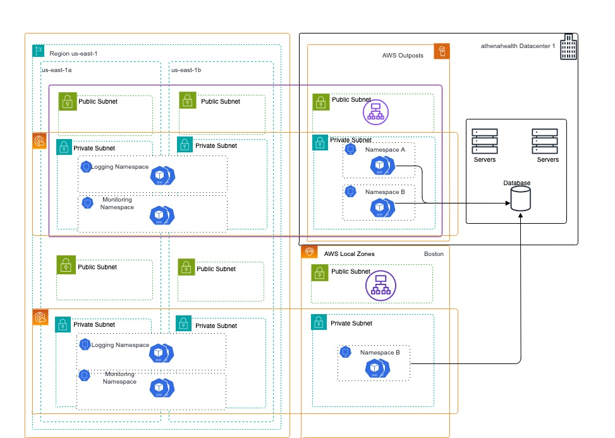Click the athenahealth Datacenter building icon
615x438 pixels.
(x=568, y=46)
